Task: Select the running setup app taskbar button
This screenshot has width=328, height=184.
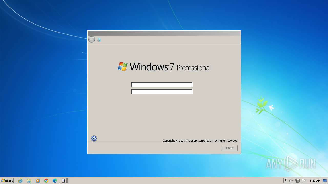Action: [x=64, y=181]
